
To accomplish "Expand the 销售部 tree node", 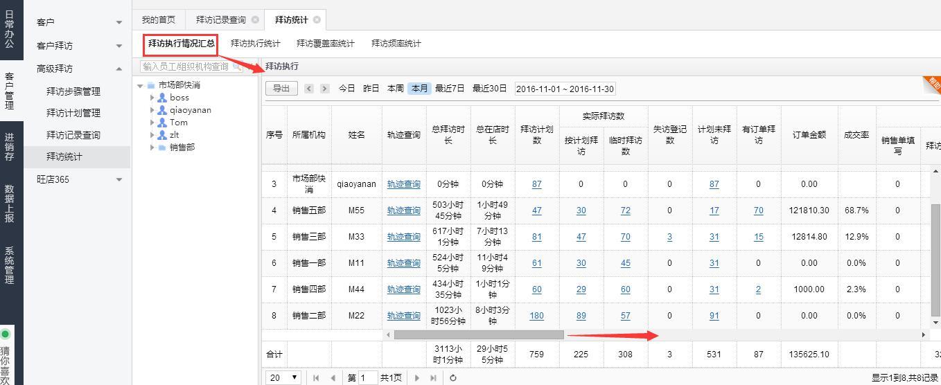I will click(152, 147).
